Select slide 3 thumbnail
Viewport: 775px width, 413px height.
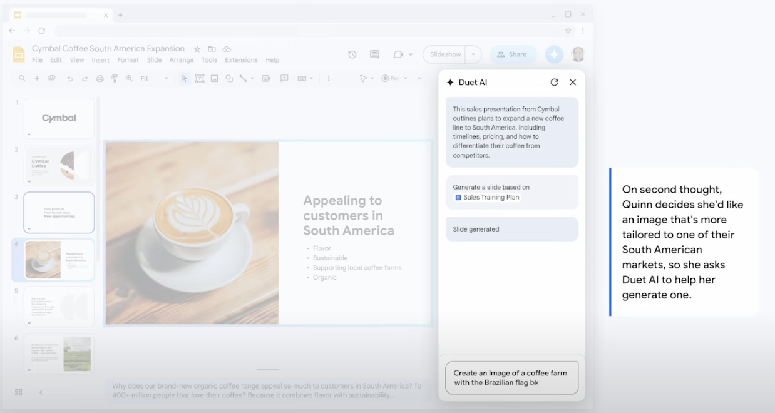(59, 212)
